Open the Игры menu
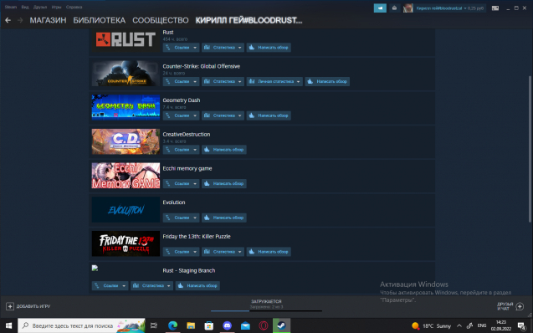533x333 pixels. point(56,8)
